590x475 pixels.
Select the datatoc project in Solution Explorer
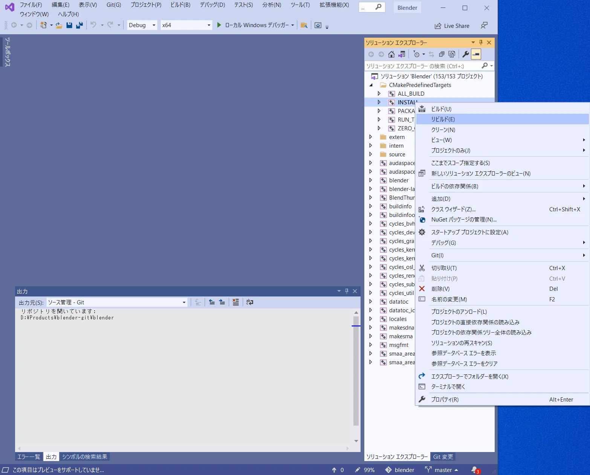pos(399,302)
